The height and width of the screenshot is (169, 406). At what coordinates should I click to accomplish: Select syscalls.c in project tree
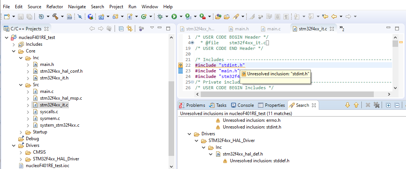pyautogui.click(x=50, y=112)
